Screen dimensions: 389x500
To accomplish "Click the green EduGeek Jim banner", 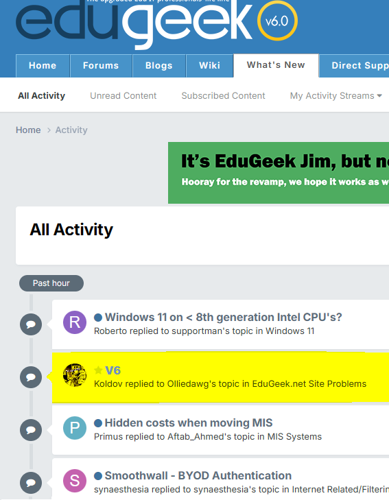I will 279,173.
